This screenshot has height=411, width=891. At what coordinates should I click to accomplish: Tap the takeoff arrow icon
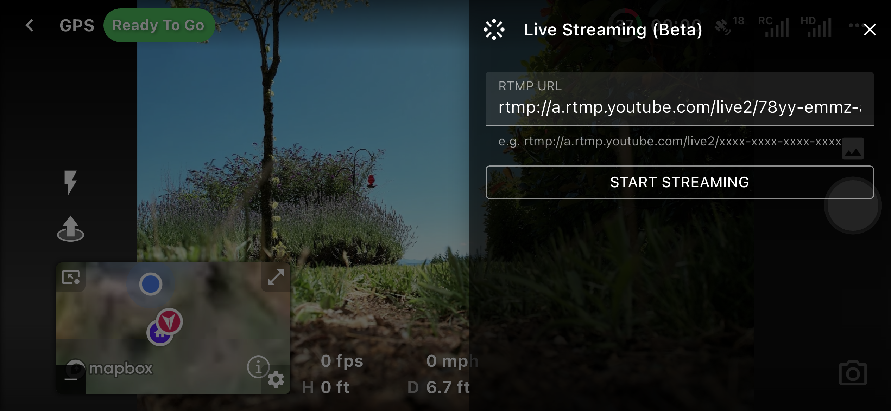[x=70, y=229]
